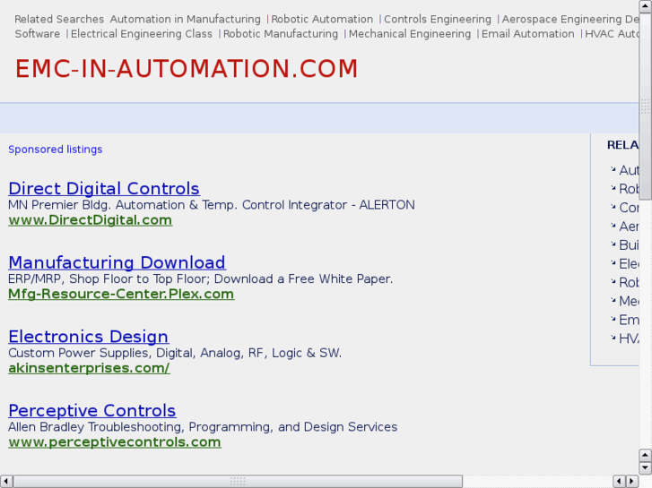The width and height of the screenshot is (652, 488).
Task: Click bullet arrow icon beside HV sidebar link
Action: point(613,337)
